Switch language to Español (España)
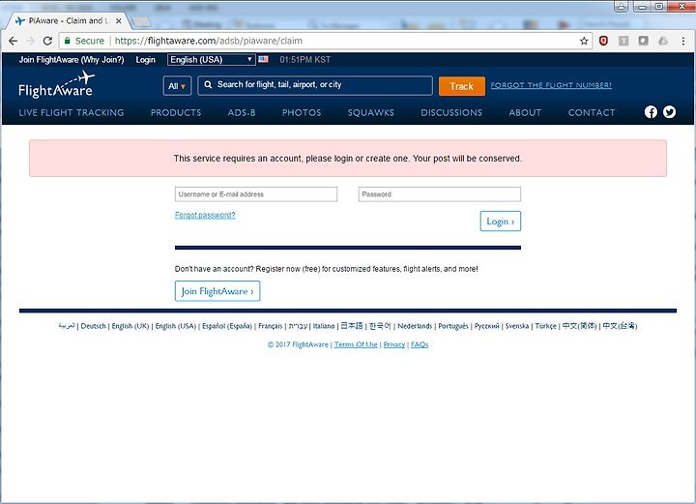Image resolution: width=696 pixels, height=504 pixels. [x=227, y=326]
